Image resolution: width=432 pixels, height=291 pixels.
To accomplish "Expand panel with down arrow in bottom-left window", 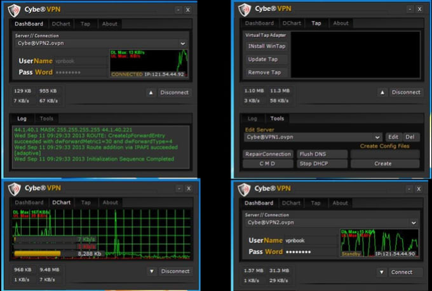I will click(x=152, y=271).
